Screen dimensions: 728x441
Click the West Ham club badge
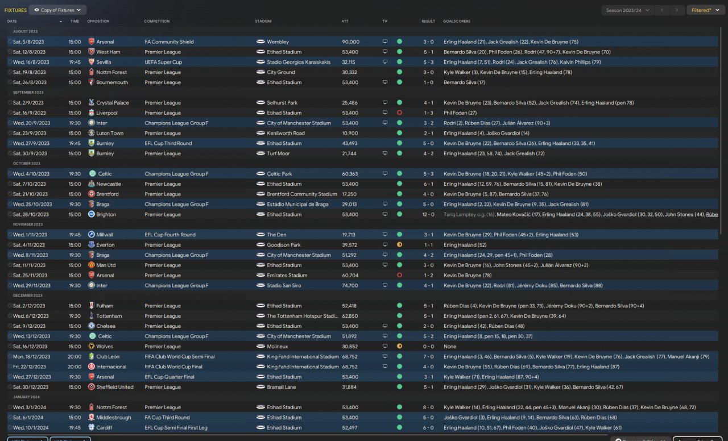tap(92, 52)
